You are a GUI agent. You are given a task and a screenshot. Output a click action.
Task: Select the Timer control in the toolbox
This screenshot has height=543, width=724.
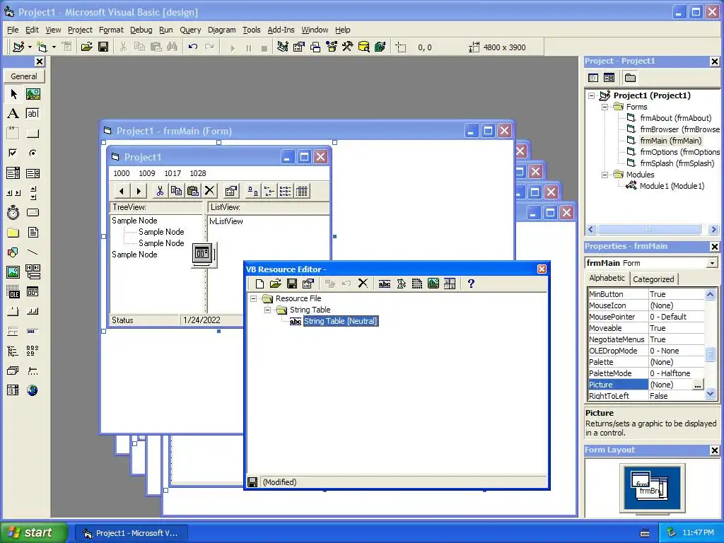(13, 213)
